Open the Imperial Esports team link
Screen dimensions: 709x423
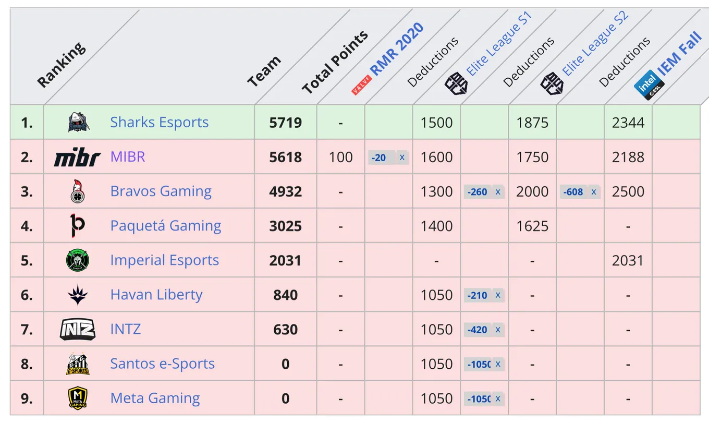(165, 260)
